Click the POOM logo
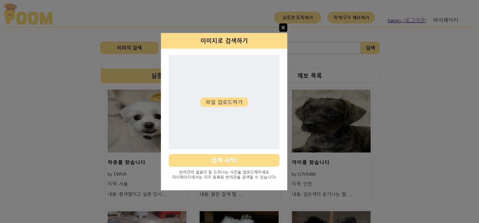This screenshot has width=479, height=223. [28, 14]
